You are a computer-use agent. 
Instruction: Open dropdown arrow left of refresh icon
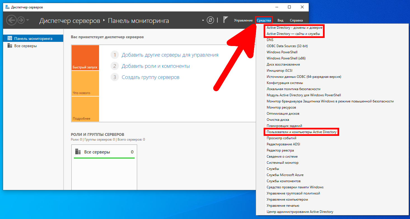(203, 20)
